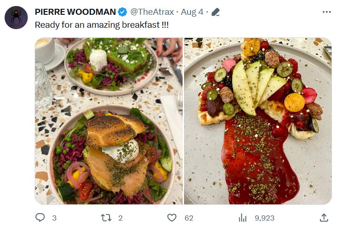Image resolution: width=338 pixels, height=227 pixels.
Task: Click the like count 62
Action: pyautogui.click(x=189, y=218)
